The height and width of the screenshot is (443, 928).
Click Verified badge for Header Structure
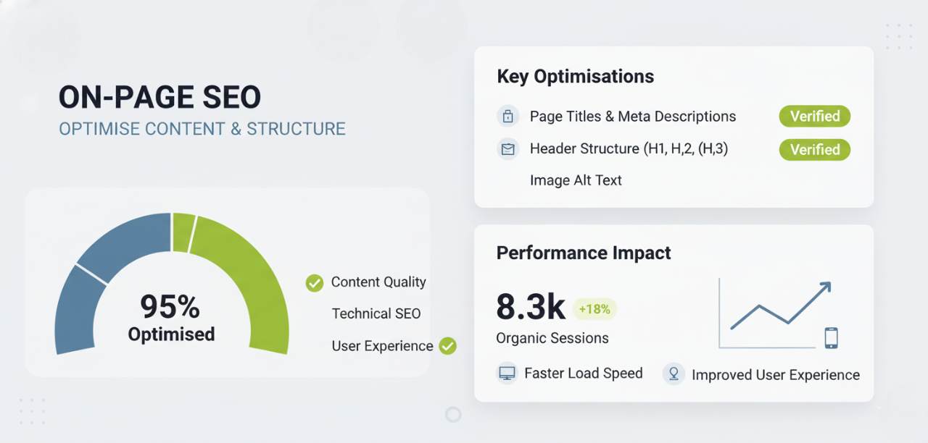point(814,149)
